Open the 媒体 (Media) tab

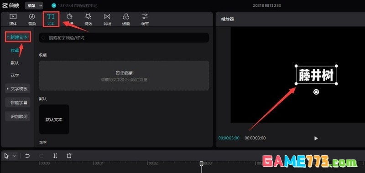click(x=13, y=19)
